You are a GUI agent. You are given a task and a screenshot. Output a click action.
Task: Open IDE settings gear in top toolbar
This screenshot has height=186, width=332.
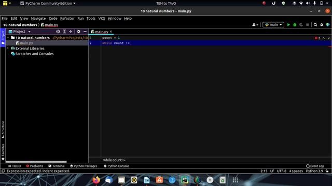coord(322,25)
